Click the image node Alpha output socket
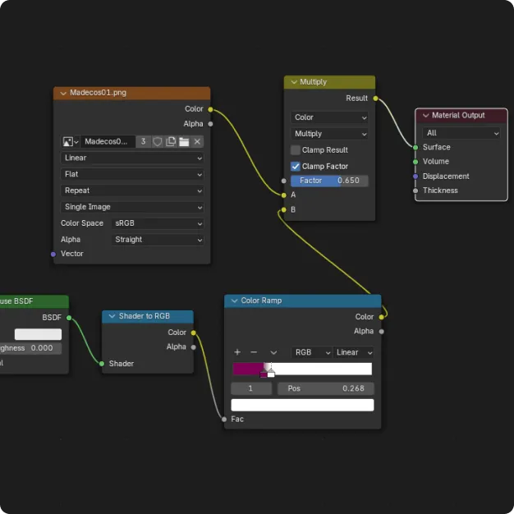514x514 pixels. (x=210, y=124)
